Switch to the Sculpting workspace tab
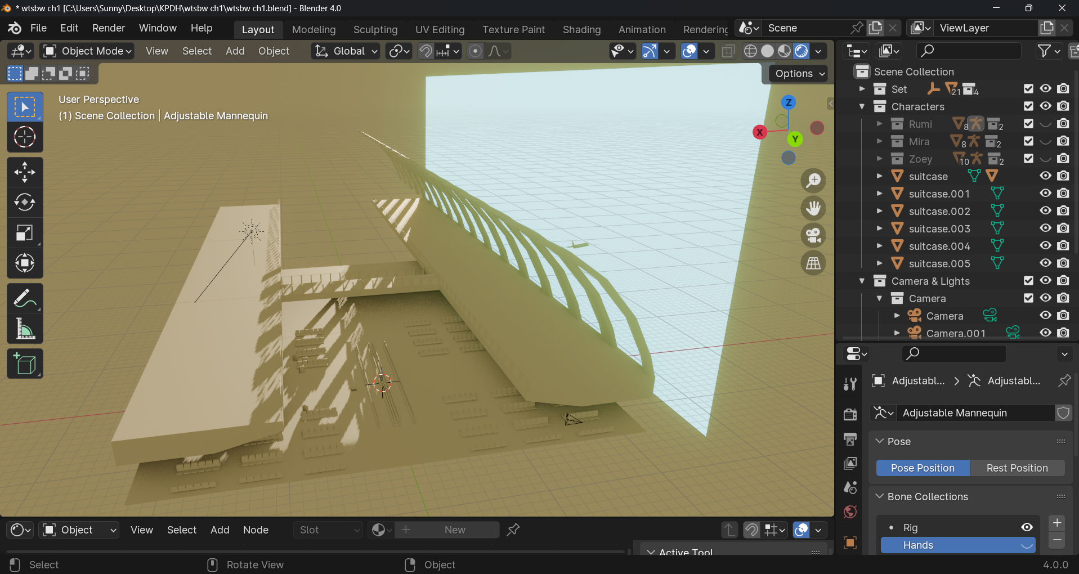 [375, 30]
